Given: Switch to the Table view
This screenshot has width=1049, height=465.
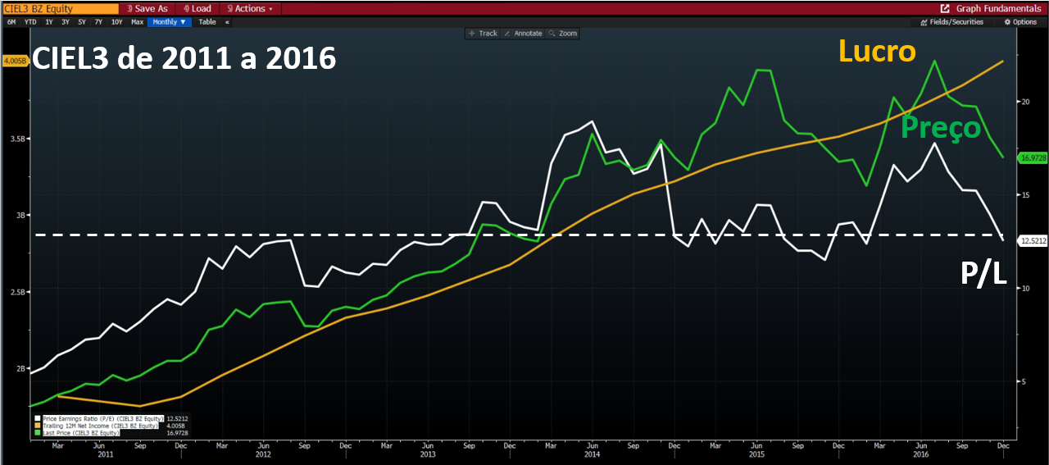Looking at the screenshot, I should click(207, 22).
